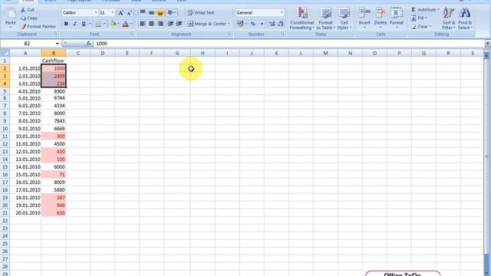Screen dimensions: 491x276
Task: Apply borders using the Borders icon
Action: pos(98,24)
